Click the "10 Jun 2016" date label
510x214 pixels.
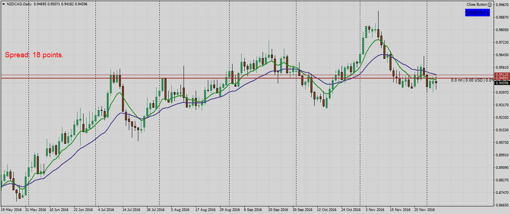coord(60,209)
